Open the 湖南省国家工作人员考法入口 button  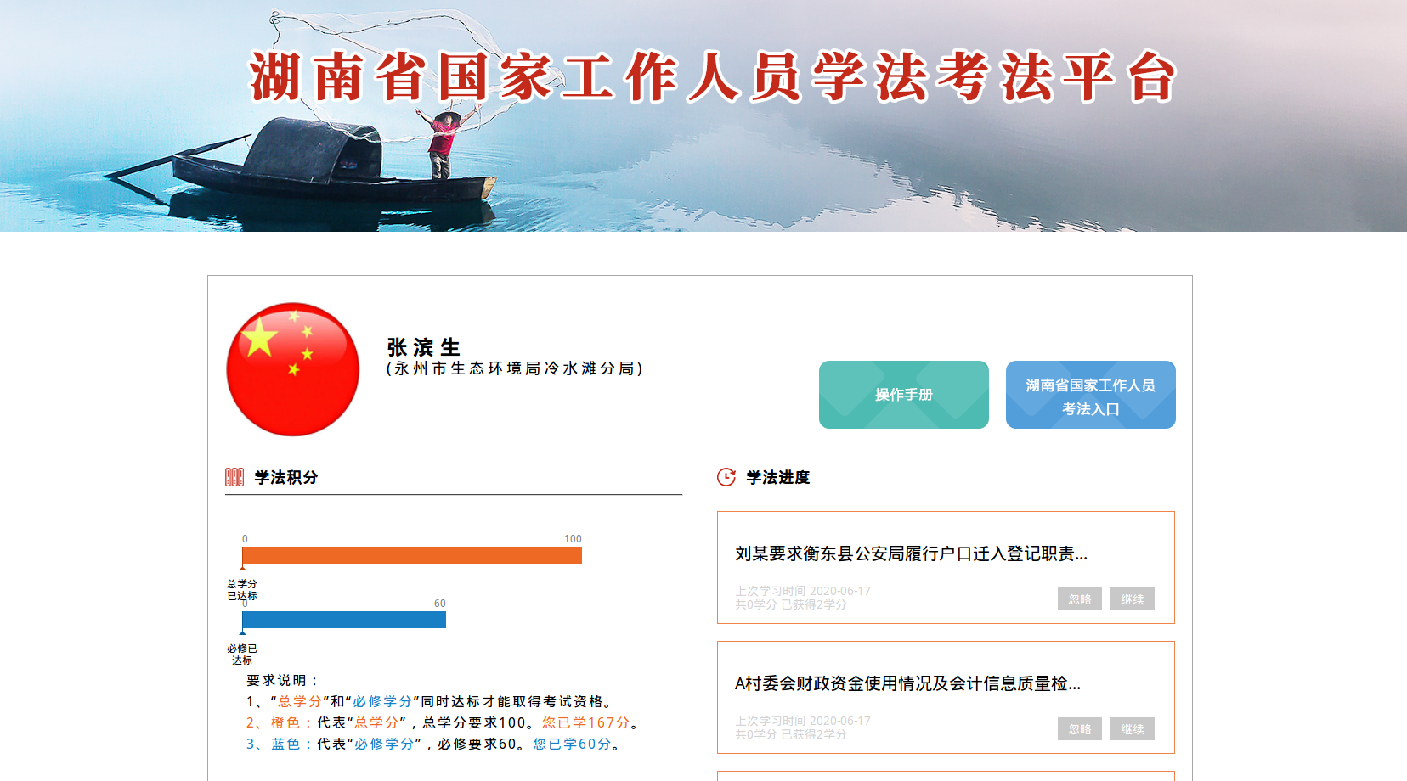(1091, 395)
